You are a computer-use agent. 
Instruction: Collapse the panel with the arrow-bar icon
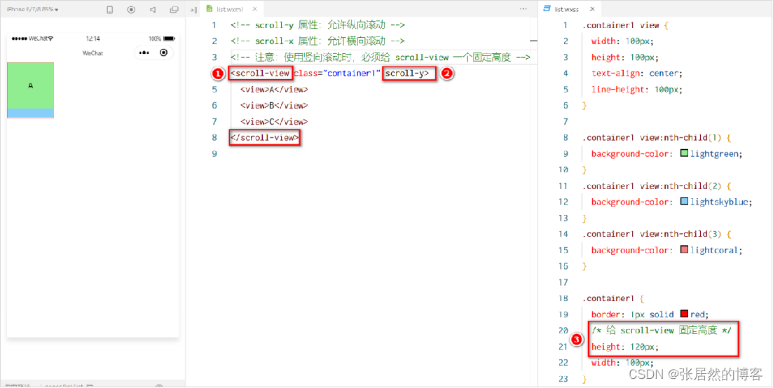tap(193, 9)
